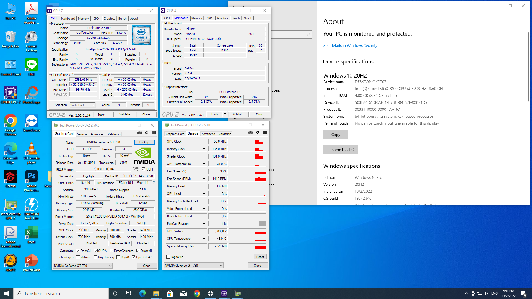Switch to Memory tab in left CPU-Z window
This screenshot has width=532, height=299.
pos(83,19)
